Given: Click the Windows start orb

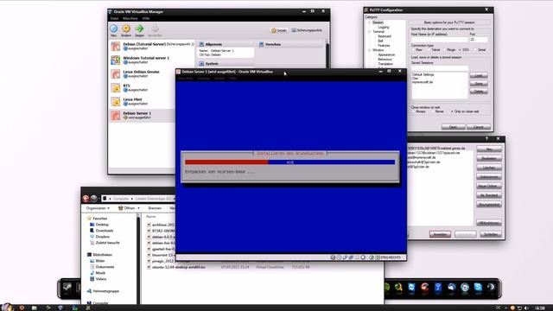Looking at the screenshot, I should point(7,308).
